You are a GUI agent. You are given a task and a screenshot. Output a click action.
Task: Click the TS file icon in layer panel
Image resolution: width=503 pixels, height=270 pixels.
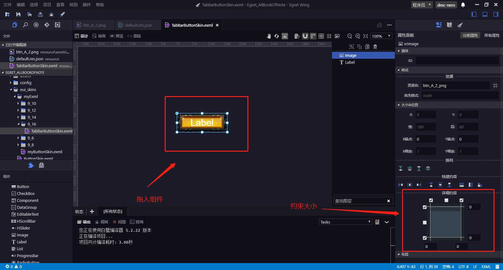point(367,47)
